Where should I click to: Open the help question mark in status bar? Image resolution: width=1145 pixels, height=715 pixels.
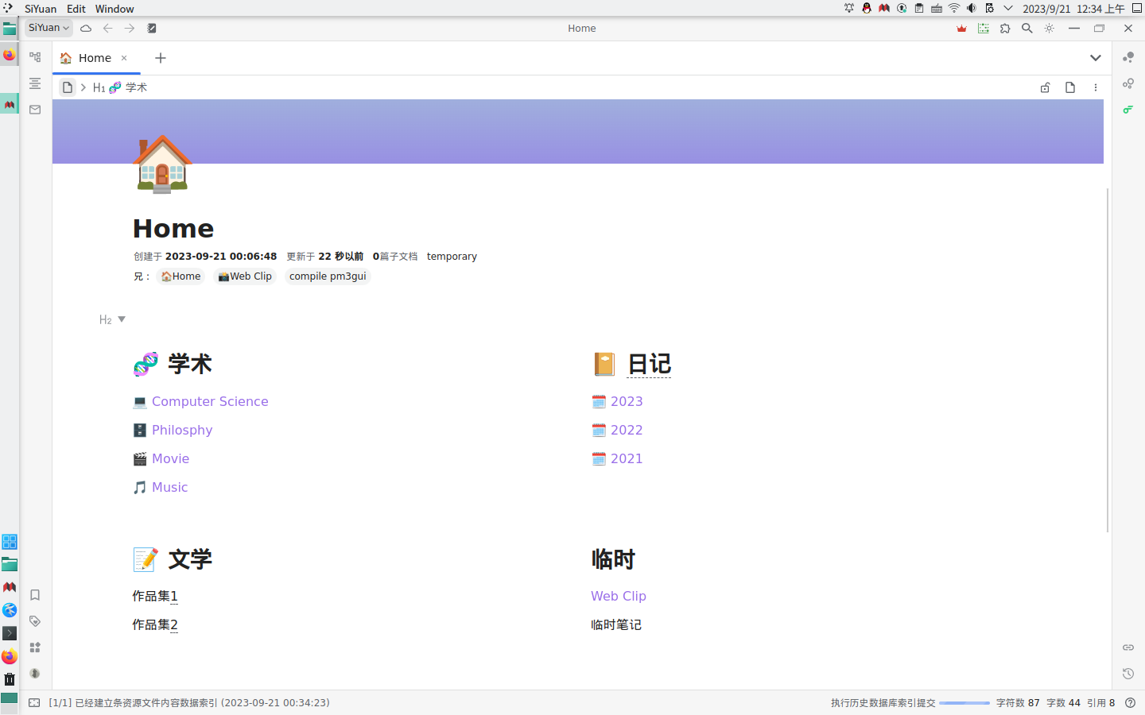click(1131, 702)
